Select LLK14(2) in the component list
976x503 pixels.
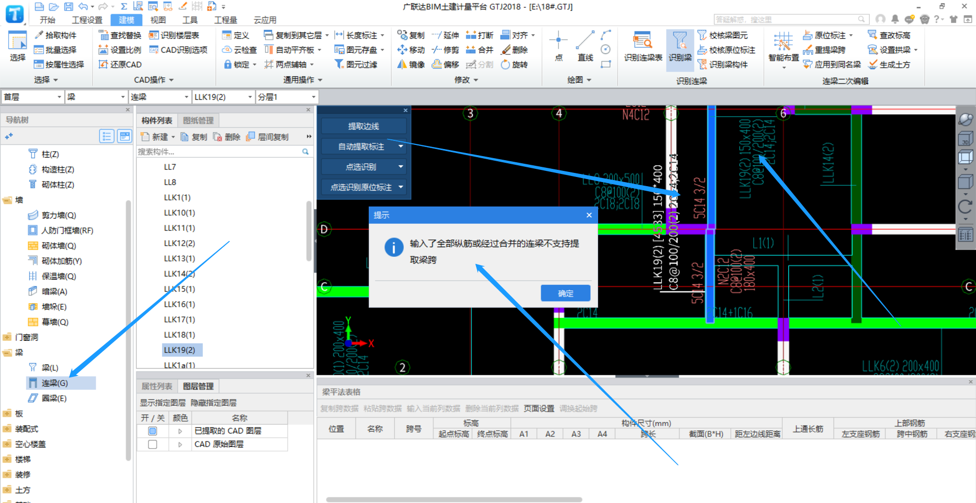(180, 274)
